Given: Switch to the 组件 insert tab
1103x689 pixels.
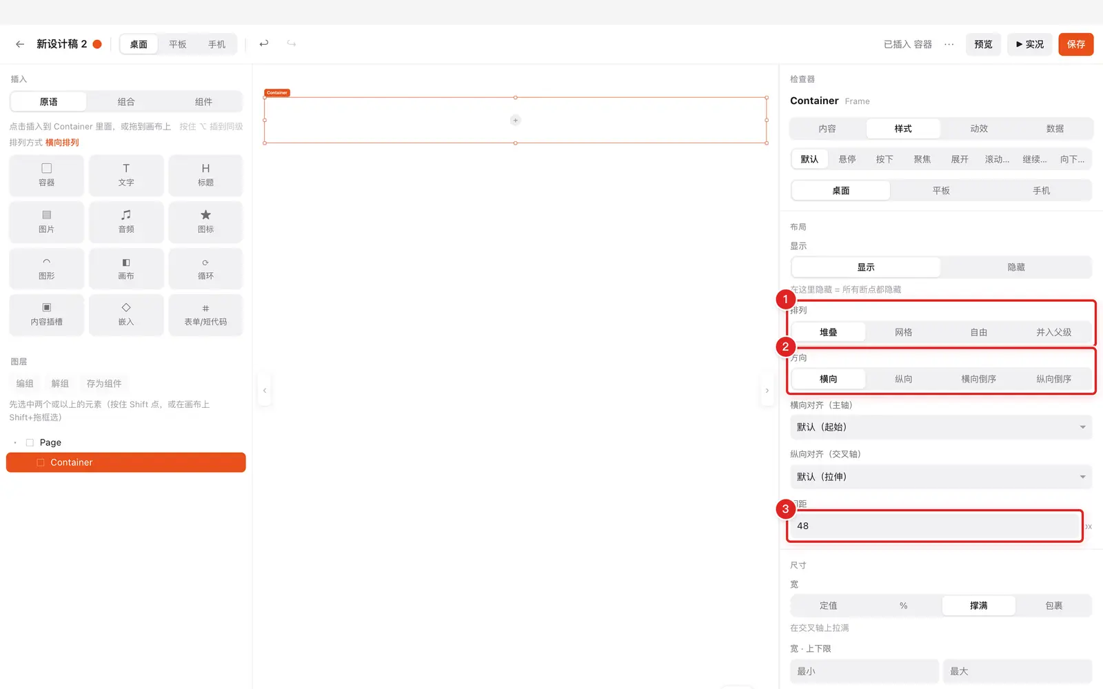Looking at the screenshot, I should [x=204, y=102].
